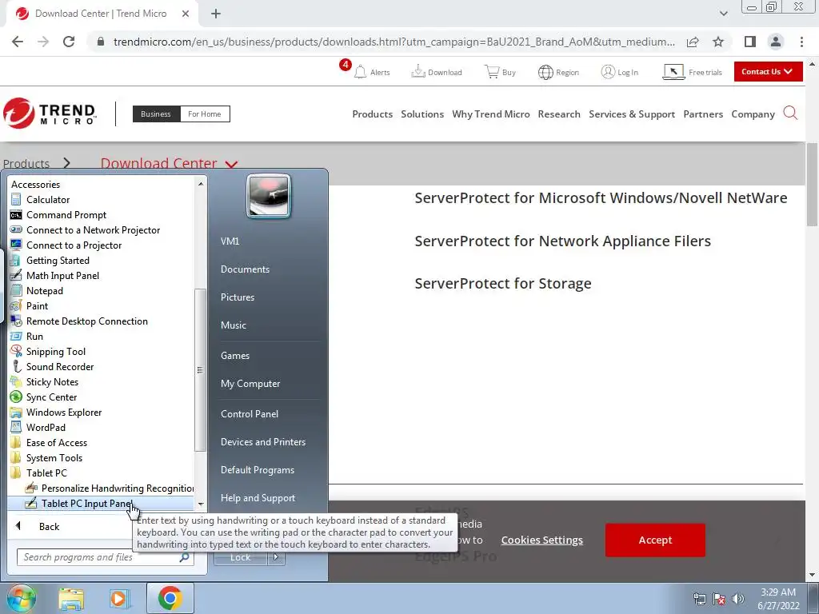
Task: Click the Search programs and files box
Action: coord(105,557)
